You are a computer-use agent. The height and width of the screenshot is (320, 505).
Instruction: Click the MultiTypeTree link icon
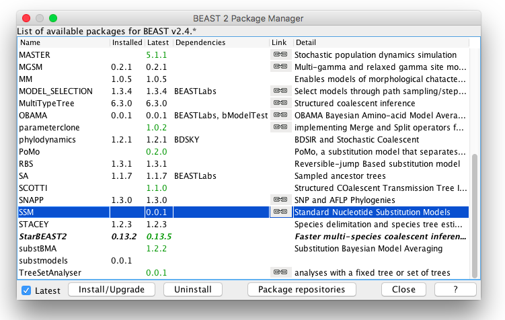280,103
